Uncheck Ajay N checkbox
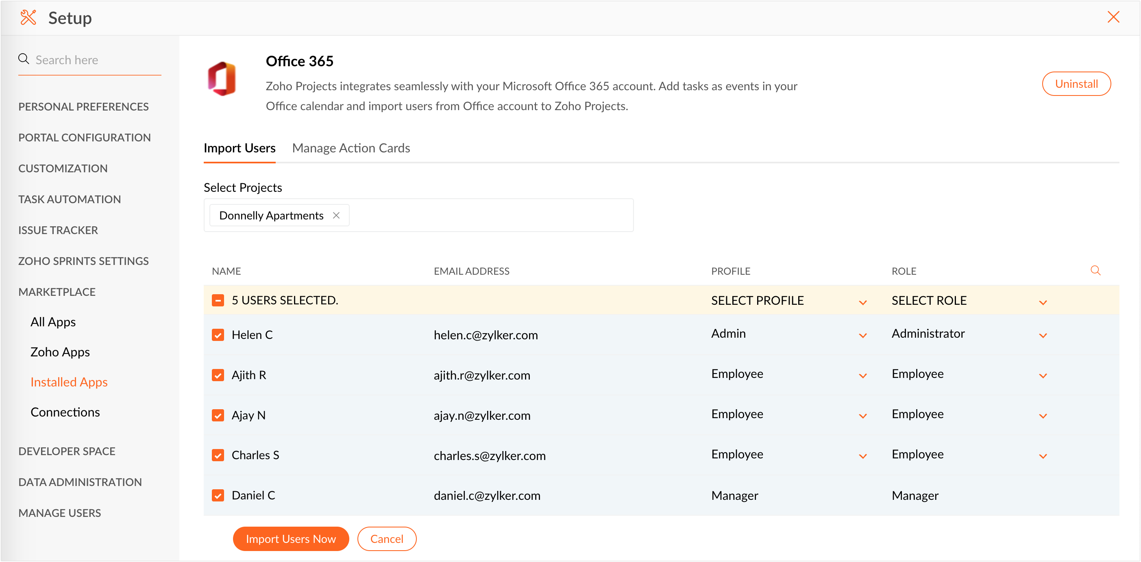This screenshot has width=1141, height=562. tap(218, 416)
